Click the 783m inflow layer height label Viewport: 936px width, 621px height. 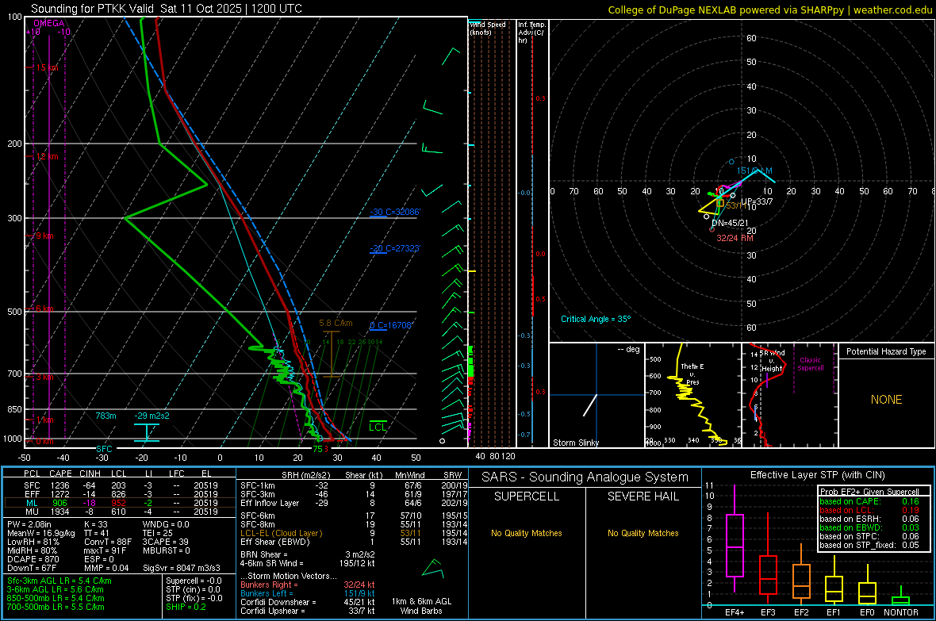105,416
